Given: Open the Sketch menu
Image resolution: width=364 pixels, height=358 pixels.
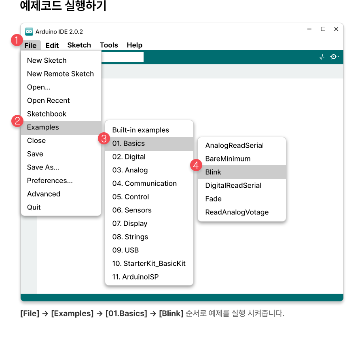Looking at the screenshot, I should [79, 45].
